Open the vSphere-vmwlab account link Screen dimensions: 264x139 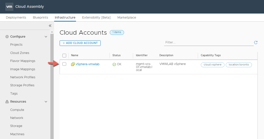click(x=87, y=64)
